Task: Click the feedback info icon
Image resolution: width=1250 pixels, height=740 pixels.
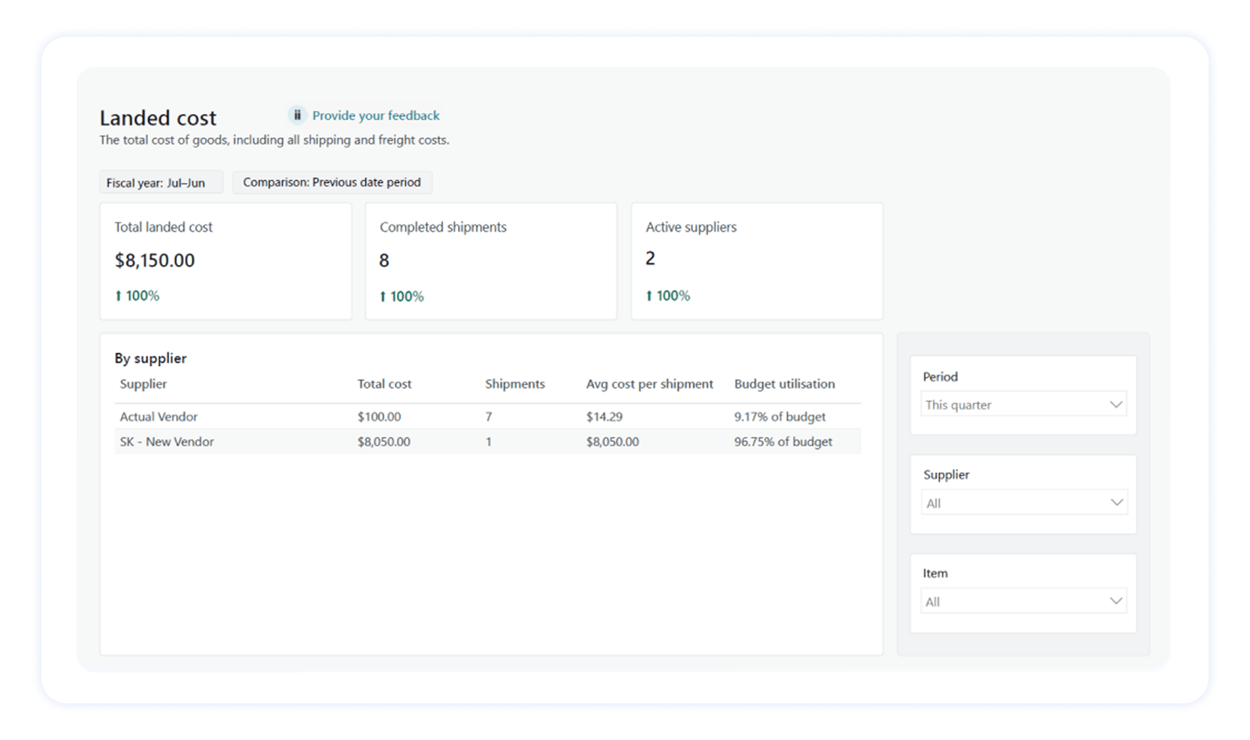Action: coord(298,115)
